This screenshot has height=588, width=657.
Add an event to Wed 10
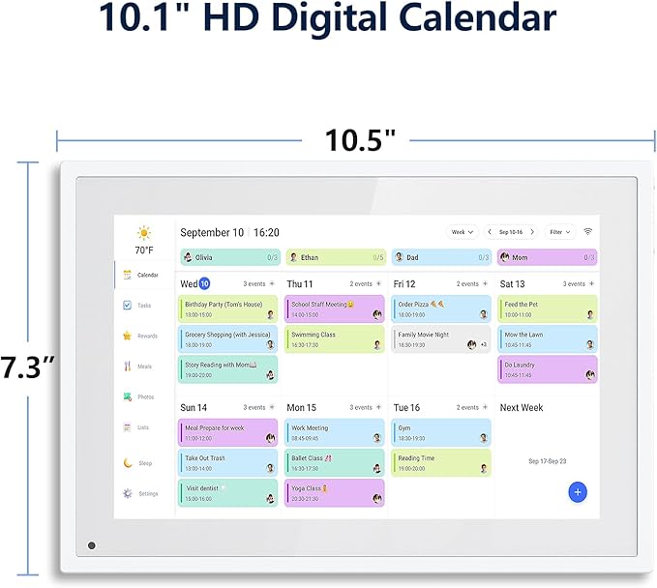pos(272,283)
